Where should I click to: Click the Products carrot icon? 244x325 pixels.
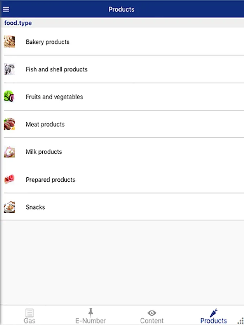pyautogui.click(x=214, y=312)
